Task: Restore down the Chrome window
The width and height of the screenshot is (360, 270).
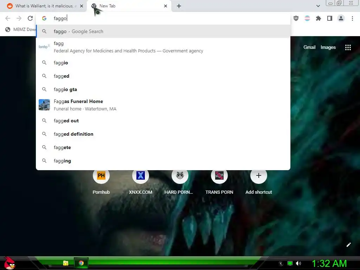Action: [x=339, y=3]
